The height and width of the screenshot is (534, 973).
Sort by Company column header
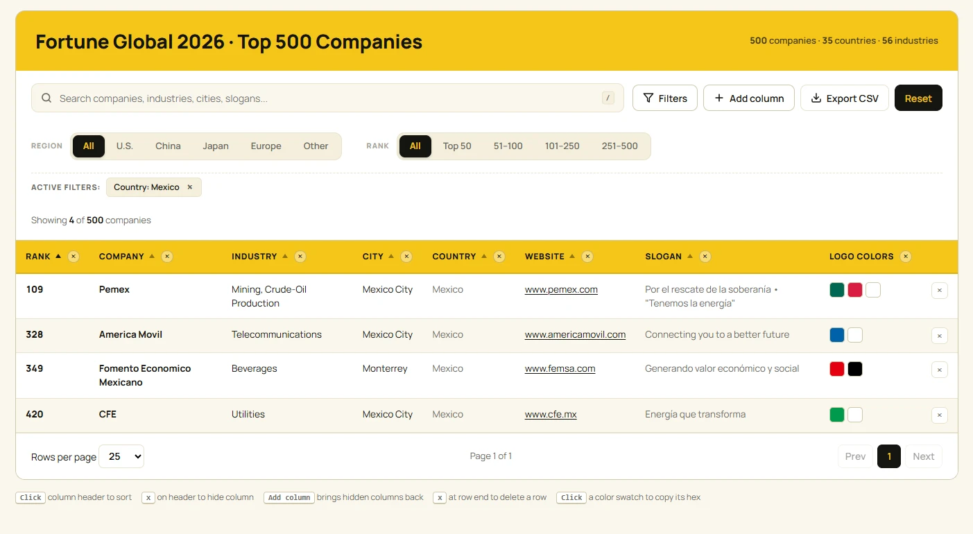pyautogui.click(x=127, y=257)
